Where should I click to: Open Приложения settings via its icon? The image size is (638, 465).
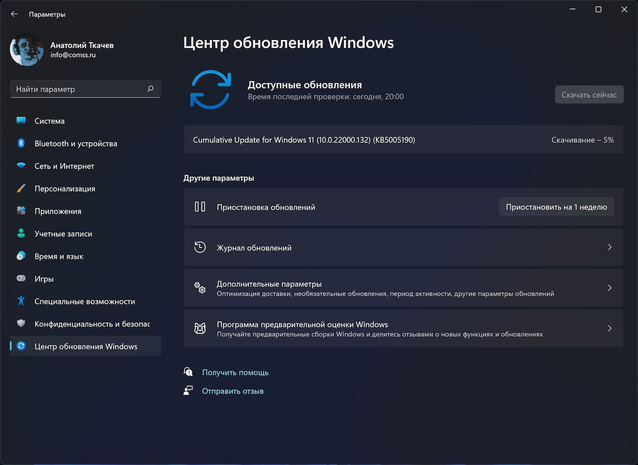tap(21, 211)
